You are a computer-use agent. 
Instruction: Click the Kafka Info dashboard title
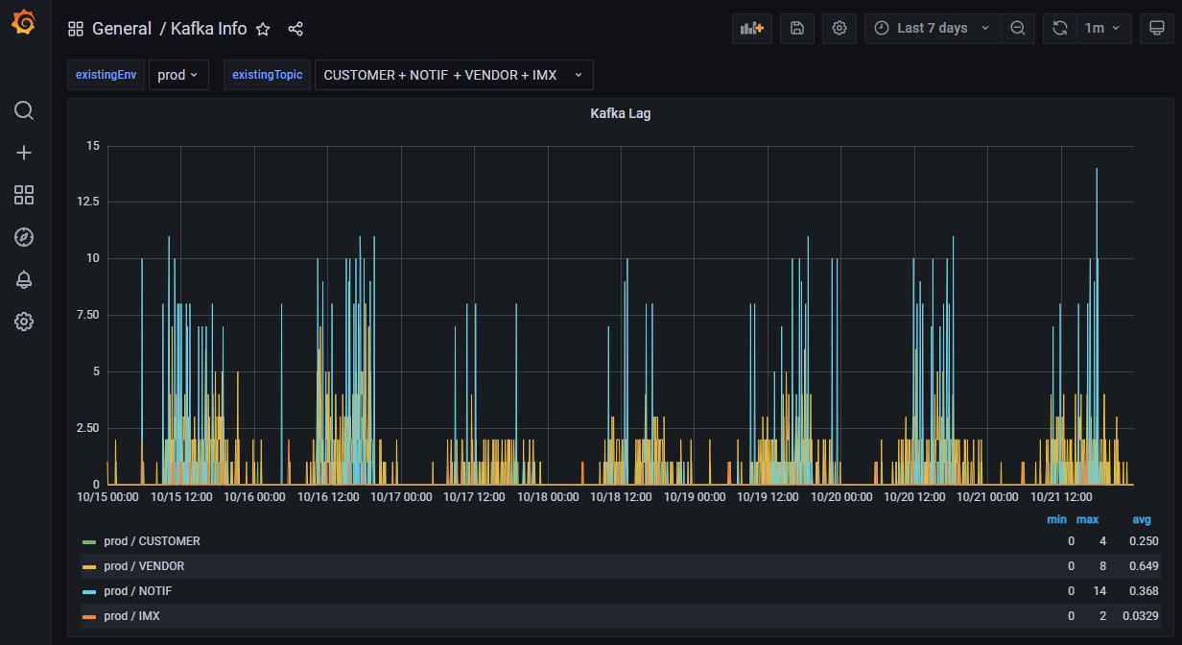pyautogui.click(x=208, y=29)
